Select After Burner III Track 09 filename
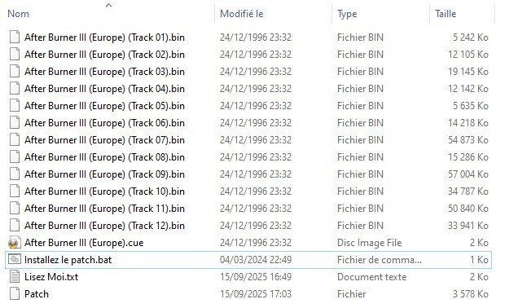This screenshot has width=509, height=308. [104, 174]
